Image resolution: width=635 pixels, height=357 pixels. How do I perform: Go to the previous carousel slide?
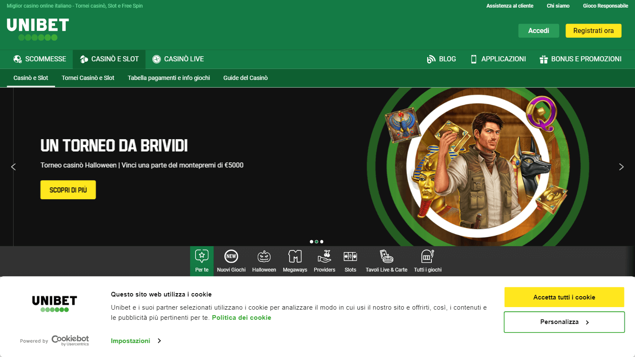[x=14, y=167]
